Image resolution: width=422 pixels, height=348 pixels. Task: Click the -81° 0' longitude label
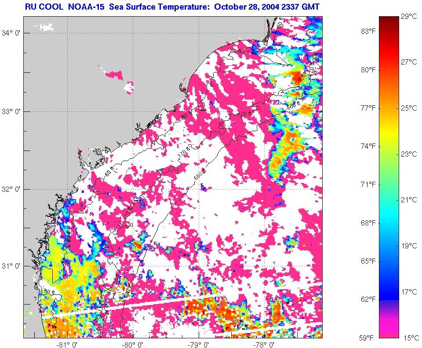[x=67, y=344]
